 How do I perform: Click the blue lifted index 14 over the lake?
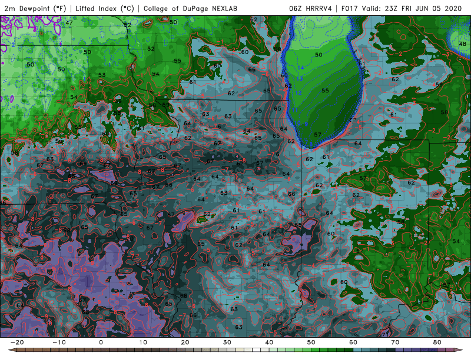pyautogui.click(x=301, y=68)
